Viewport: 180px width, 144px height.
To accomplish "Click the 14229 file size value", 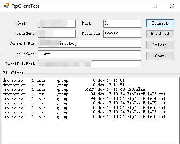I will coord(90,90).
